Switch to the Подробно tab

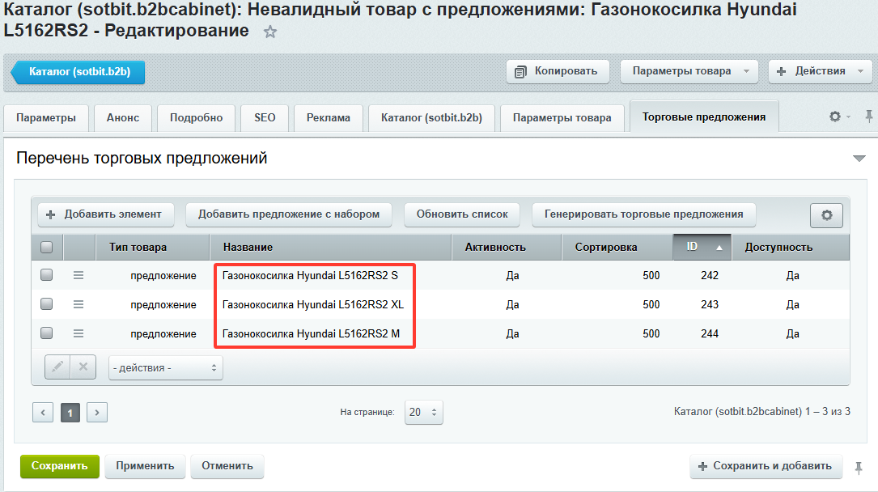tap(196, 117)
